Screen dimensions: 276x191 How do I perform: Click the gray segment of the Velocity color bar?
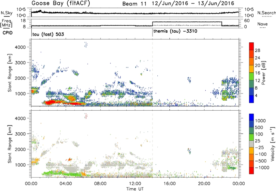tap(252, 144)
